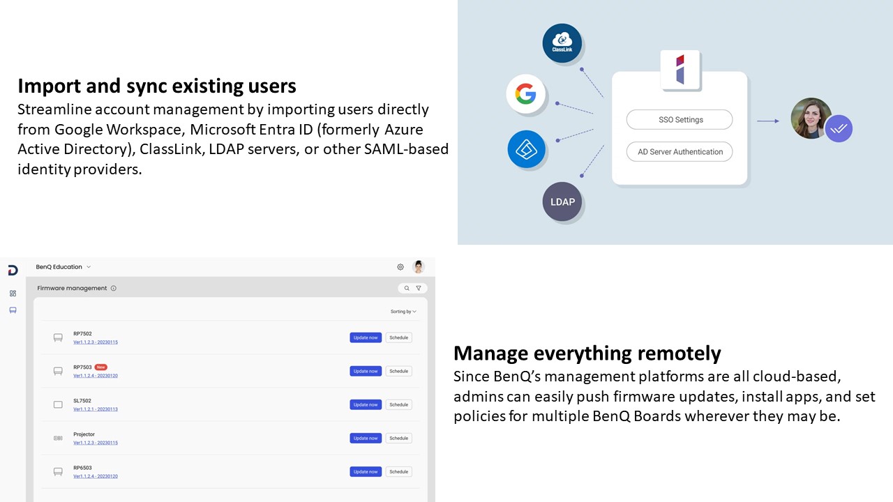Click the LDAP circle icon

click(562, 201)
